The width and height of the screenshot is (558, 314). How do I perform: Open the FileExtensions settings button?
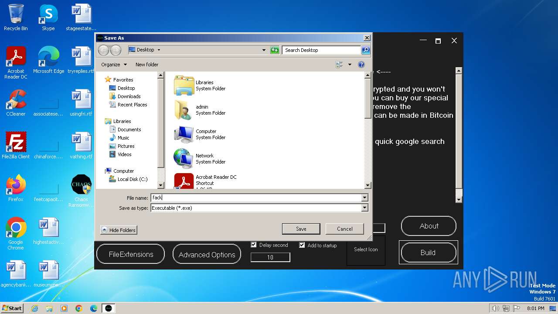click(x=131, y=254)
